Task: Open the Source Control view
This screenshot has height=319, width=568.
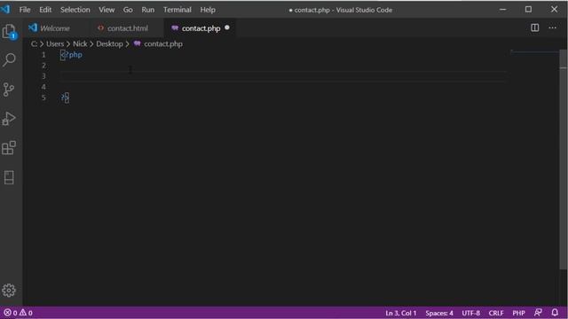Action: 9,89
